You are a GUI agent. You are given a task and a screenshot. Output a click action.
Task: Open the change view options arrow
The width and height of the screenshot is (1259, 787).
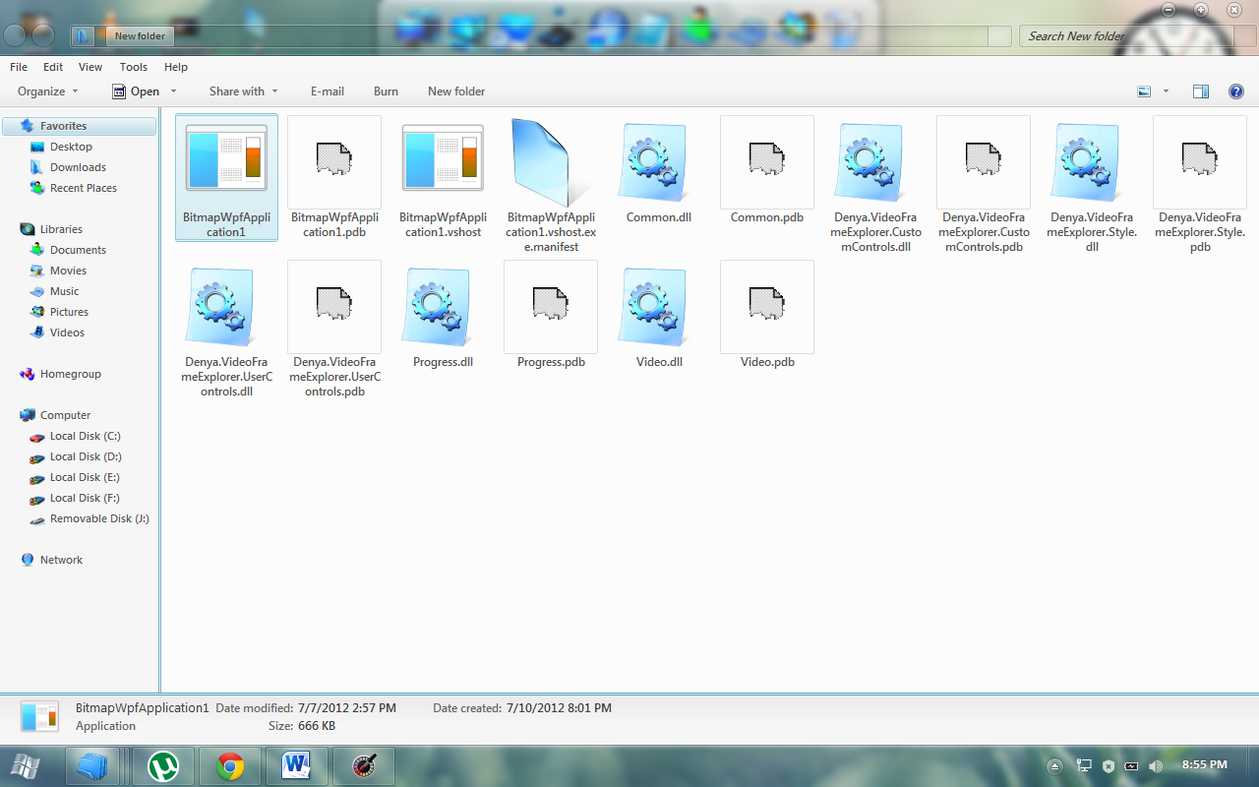pyautogui.click(x=1166, y=91)
